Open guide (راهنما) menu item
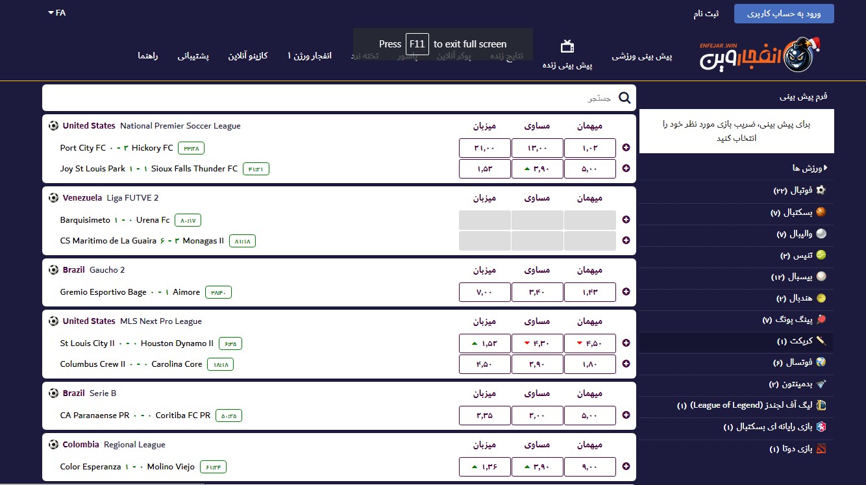Image resolution: width=866 pixels, height=485 pixels. tap(147, 56)
